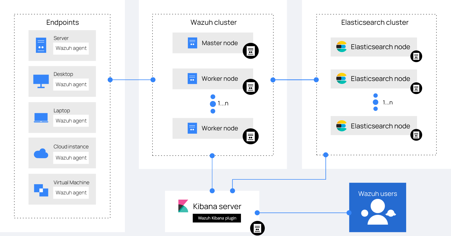The width and height of the screenshot is (451, 236).
Task: Click the Virtual Machine squares icon
Action: 41,190
